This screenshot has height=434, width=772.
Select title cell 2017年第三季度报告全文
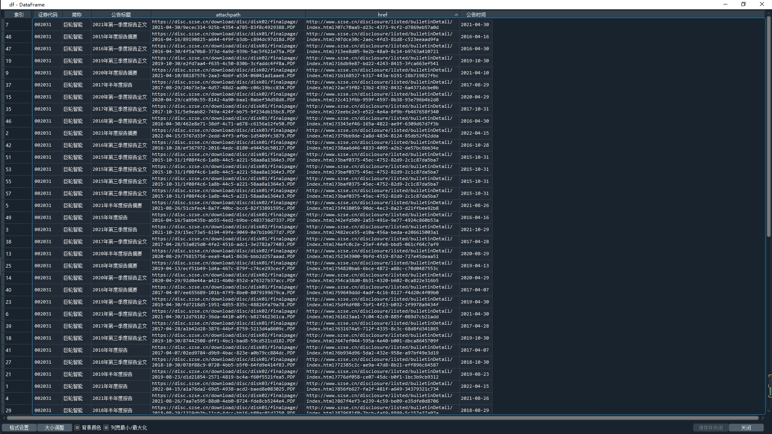tap(121, 109)
